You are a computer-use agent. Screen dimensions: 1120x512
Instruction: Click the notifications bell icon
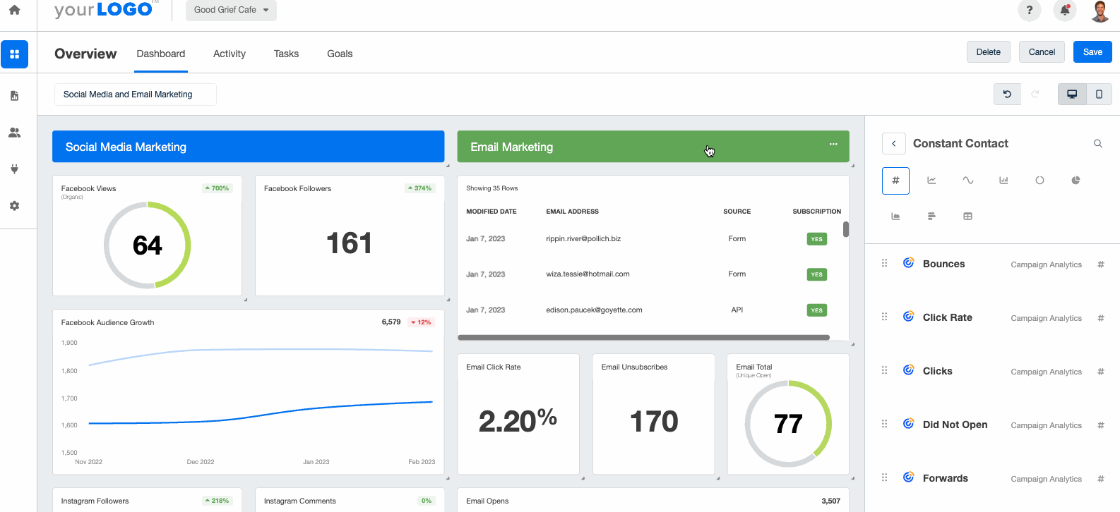tap(1064, 11)
